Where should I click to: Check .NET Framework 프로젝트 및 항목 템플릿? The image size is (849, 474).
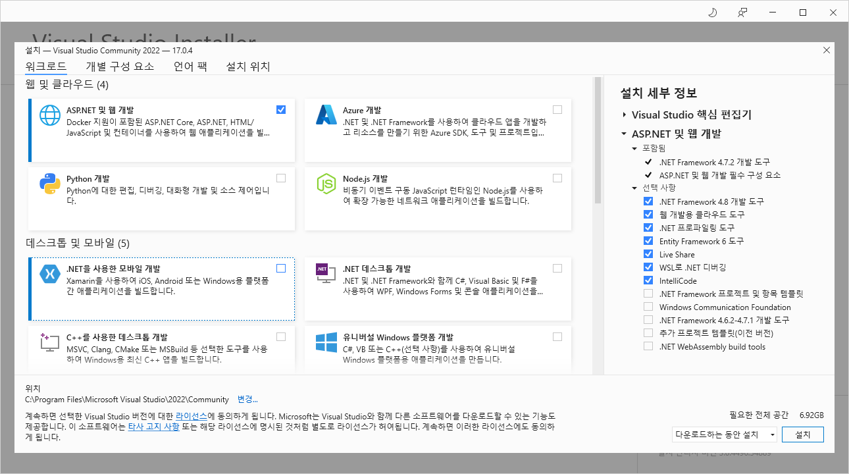(x=648, y=294)
